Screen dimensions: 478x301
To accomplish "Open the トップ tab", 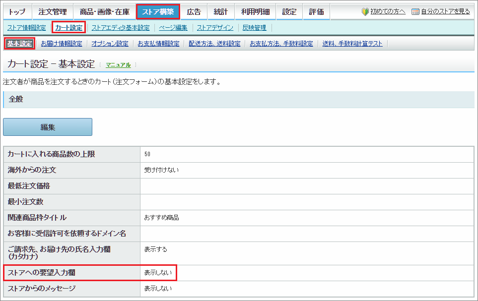I will click(17, 12).
